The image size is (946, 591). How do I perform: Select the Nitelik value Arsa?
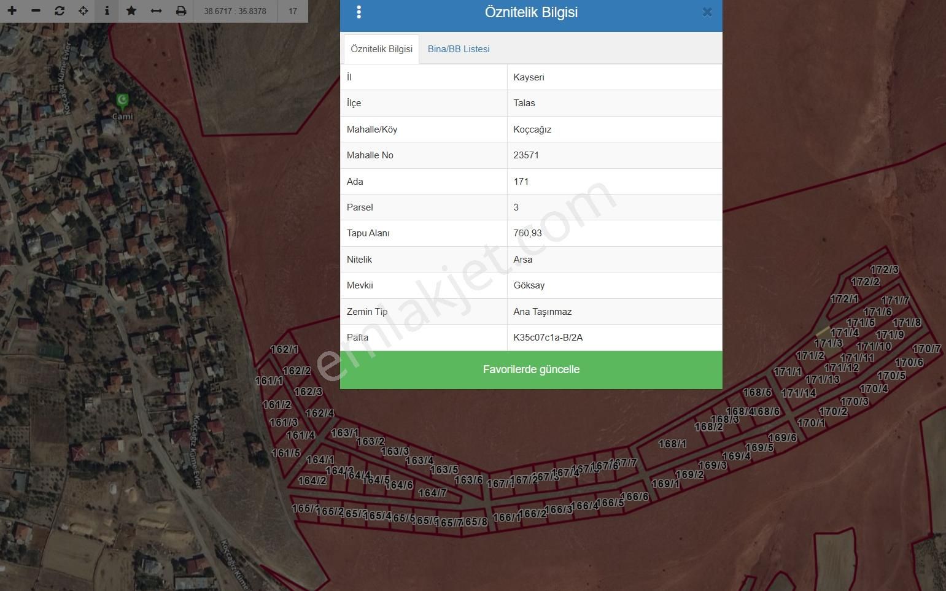click(x=615, y=260)
